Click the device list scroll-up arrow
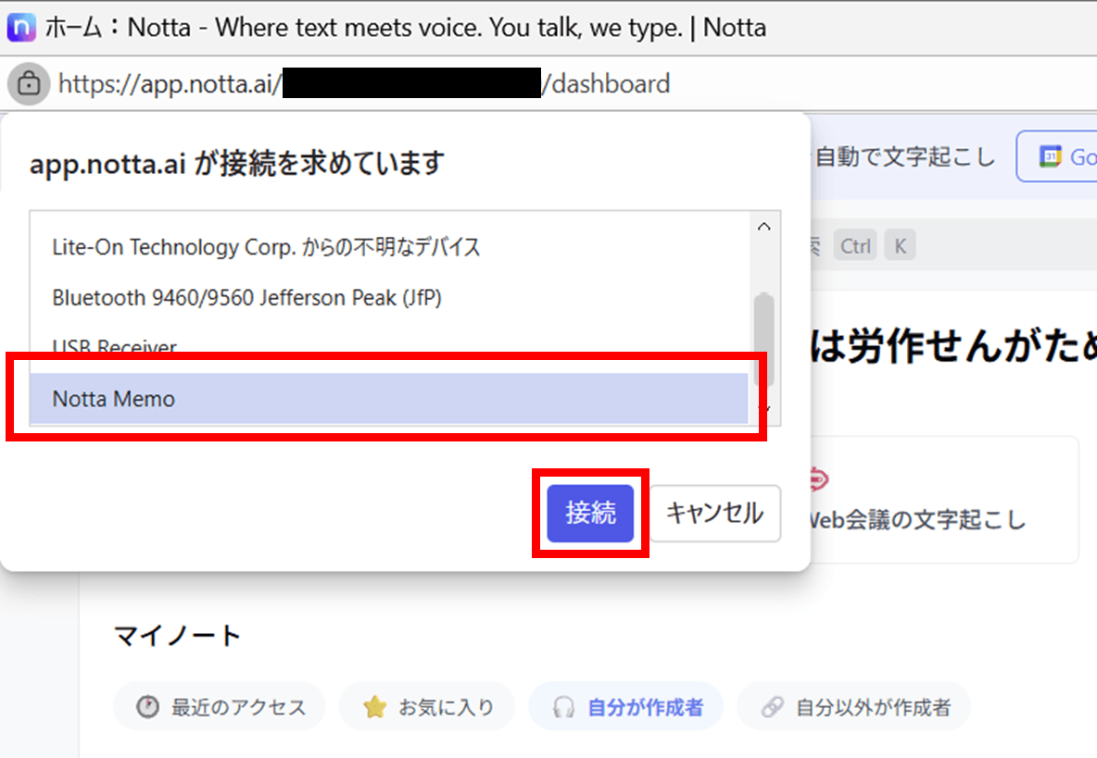Image resolution: width=1097 pixels, height=758 pixels. coord(763,227)
